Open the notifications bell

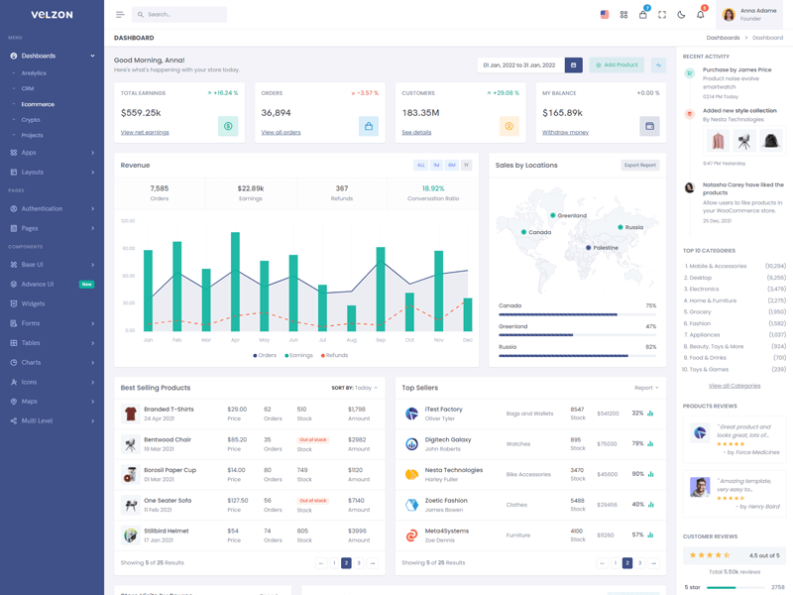(x=701, y=14)
